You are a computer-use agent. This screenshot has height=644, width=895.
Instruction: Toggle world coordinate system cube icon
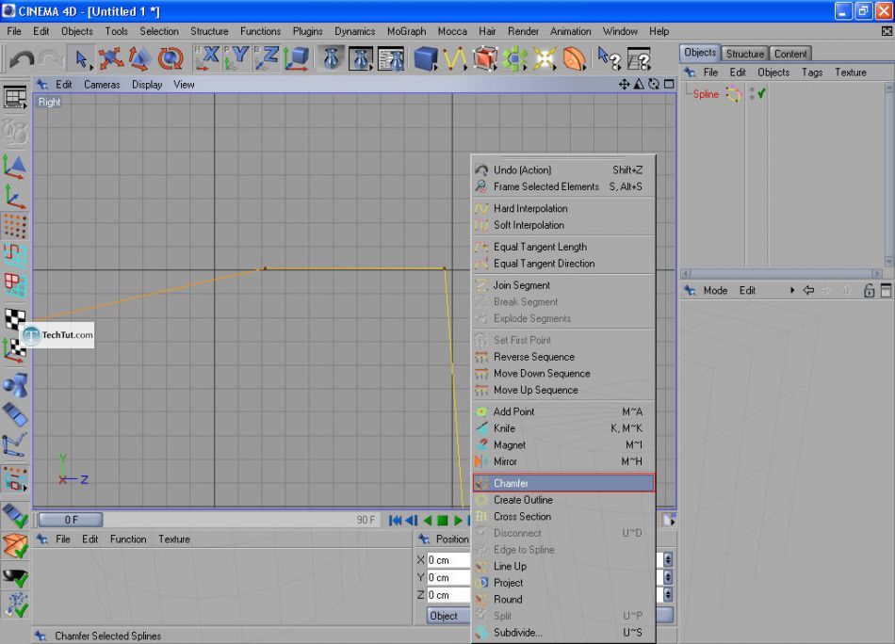(x=296, y=58)
